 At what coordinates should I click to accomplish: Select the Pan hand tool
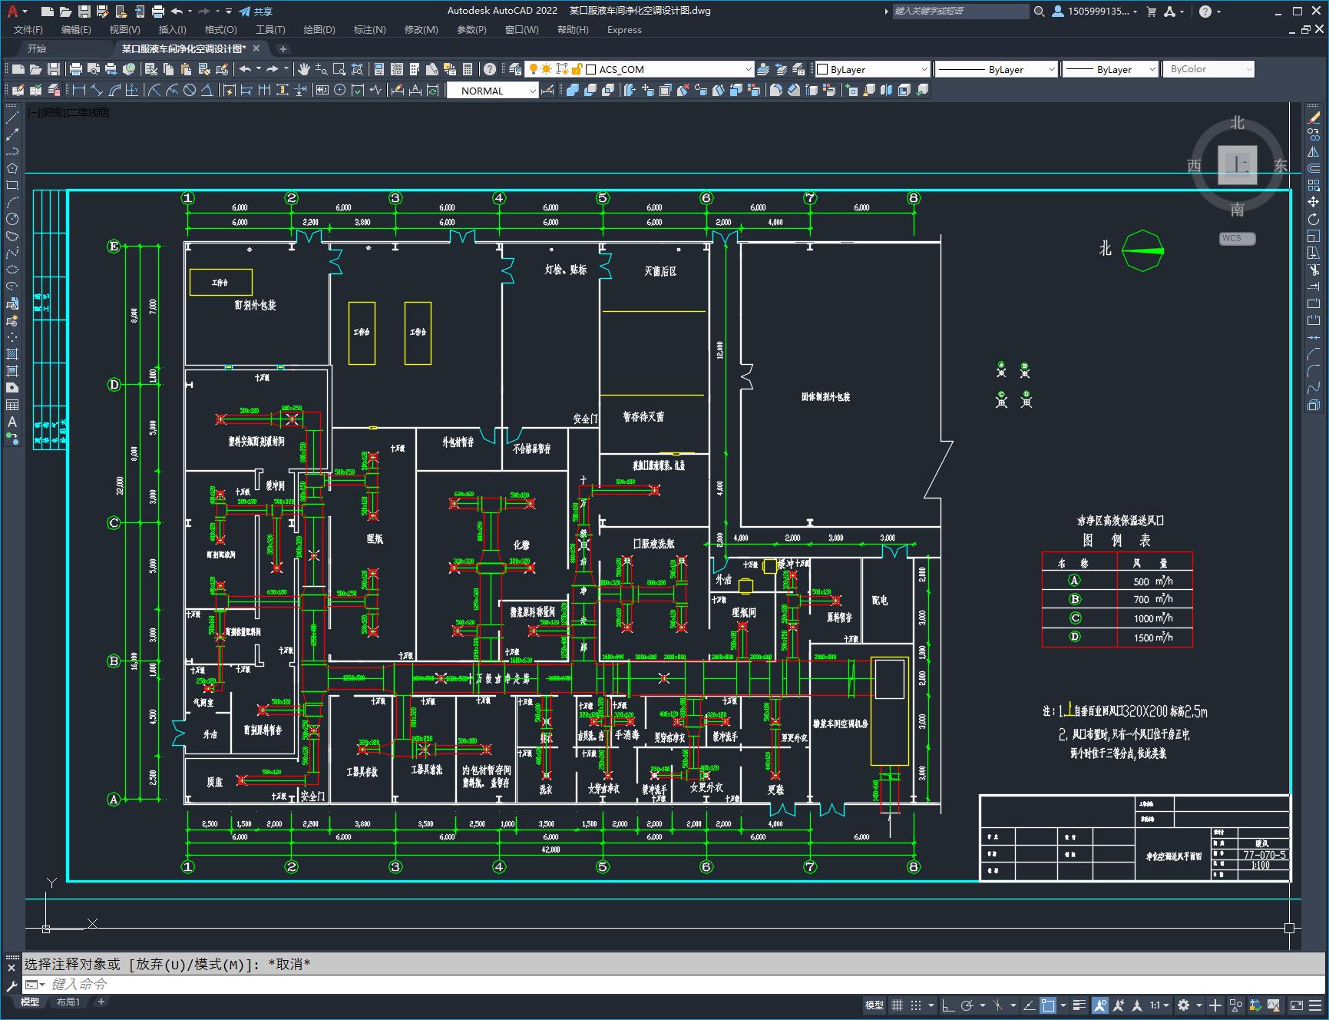coord(304,69)
